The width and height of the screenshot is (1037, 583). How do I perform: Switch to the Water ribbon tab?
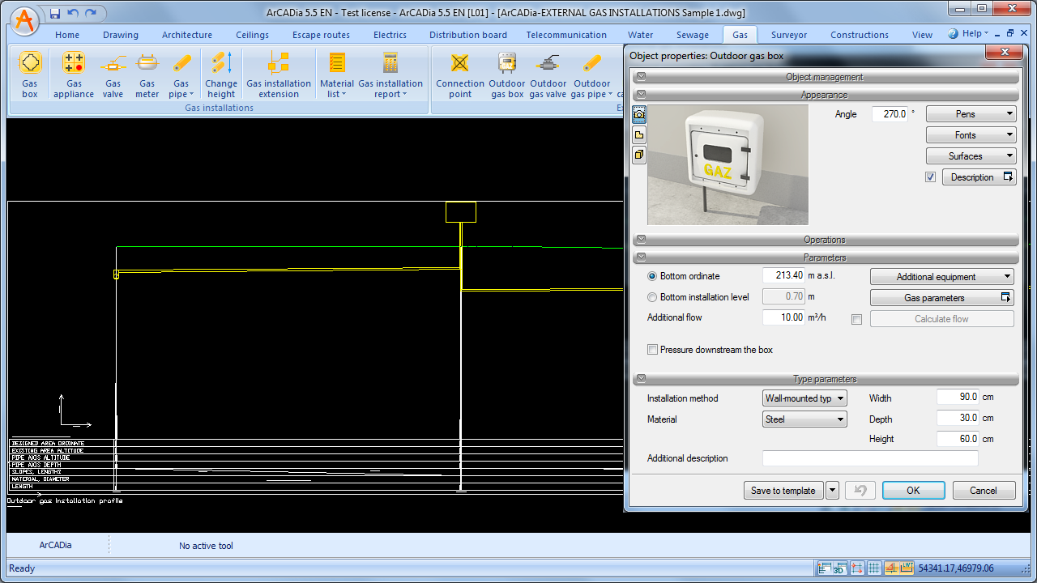tap(640, 35)
